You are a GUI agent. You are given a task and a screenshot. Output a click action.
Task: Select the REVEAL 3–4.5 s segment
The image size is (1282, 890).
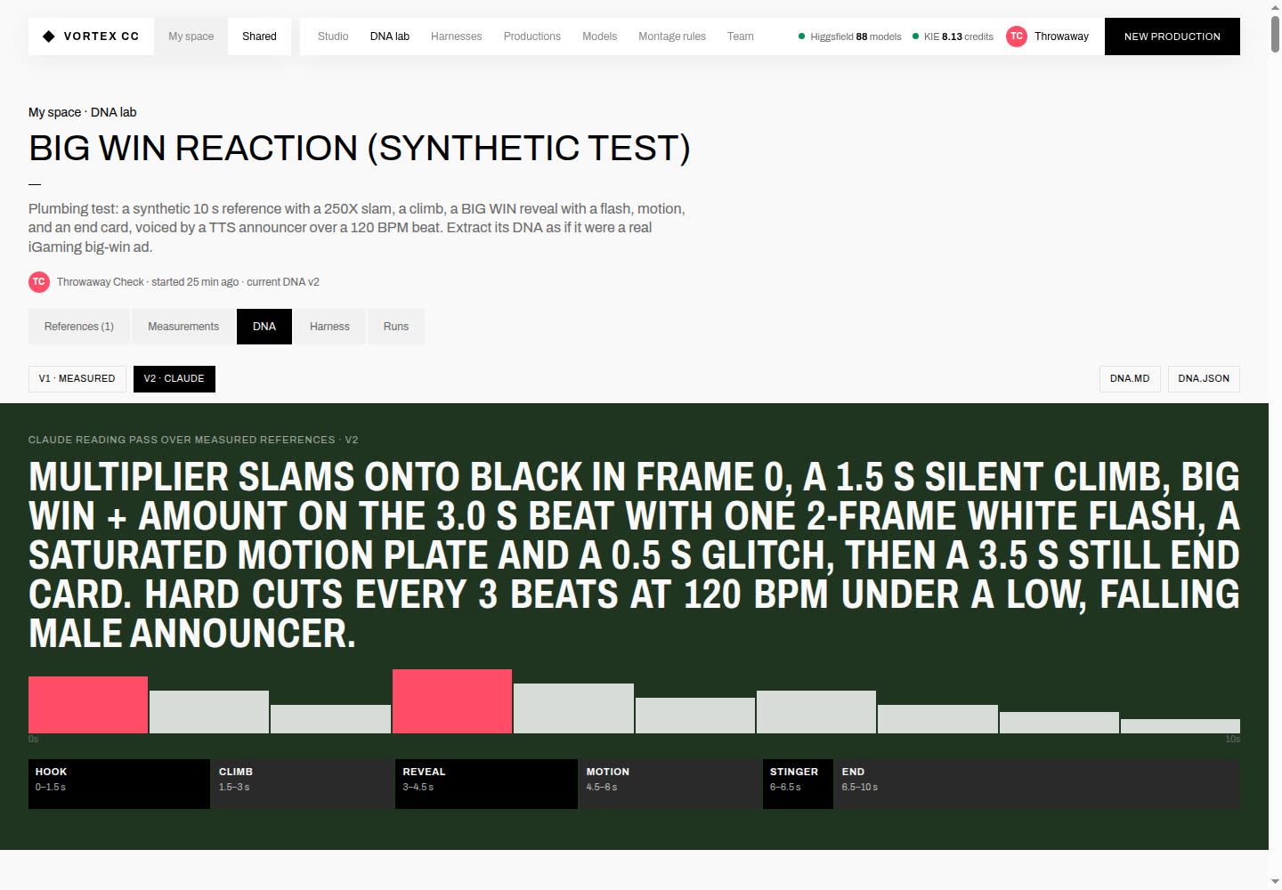[486, 784]
